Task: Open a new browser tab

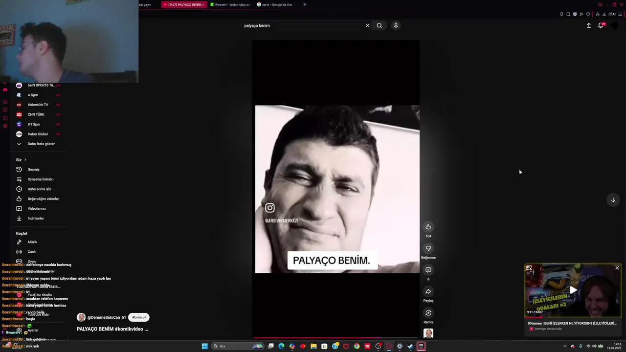Action: click(x=305, y=4)
